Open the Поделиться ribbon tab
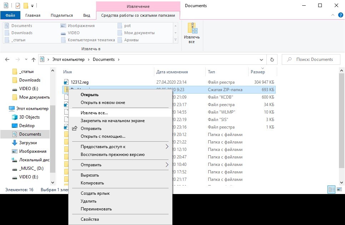Image resolution: width=345 pixels, height=225 pixels. tap(62, 15)
